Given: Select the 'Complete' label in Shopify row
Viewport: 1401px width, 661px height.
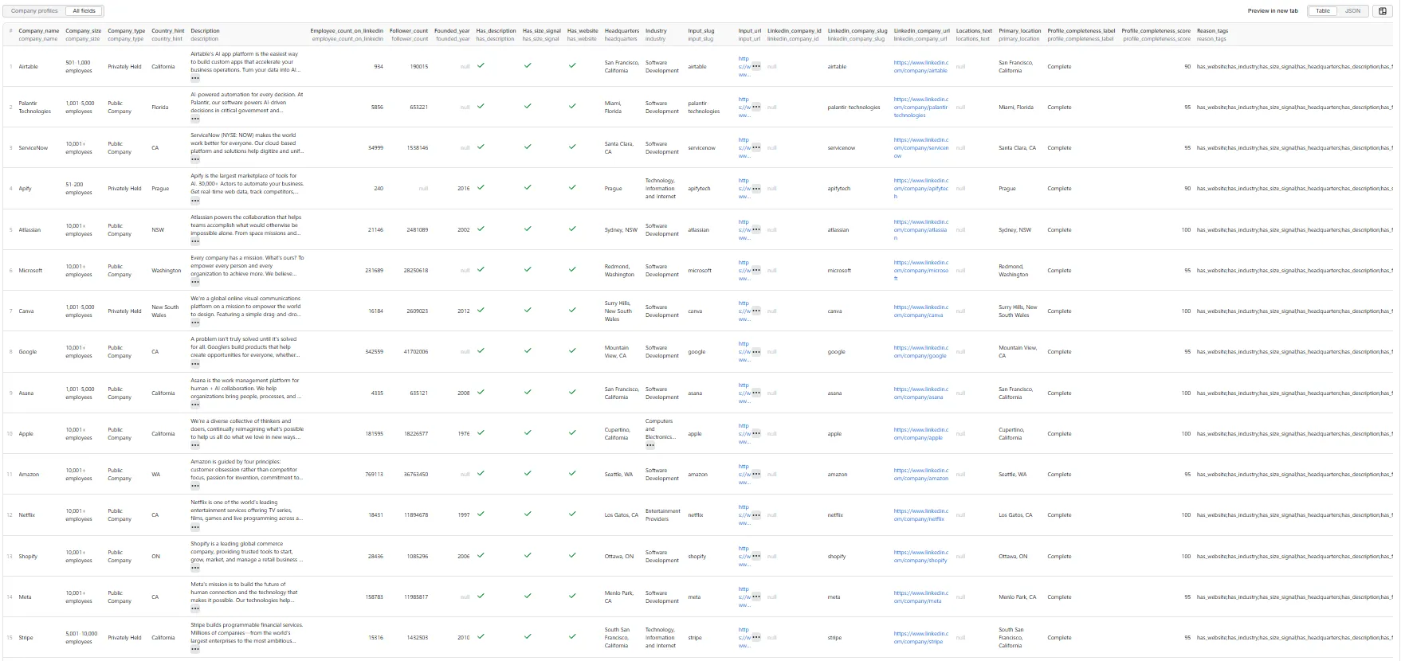Looking at the screenshot, I should (1059, 556).
